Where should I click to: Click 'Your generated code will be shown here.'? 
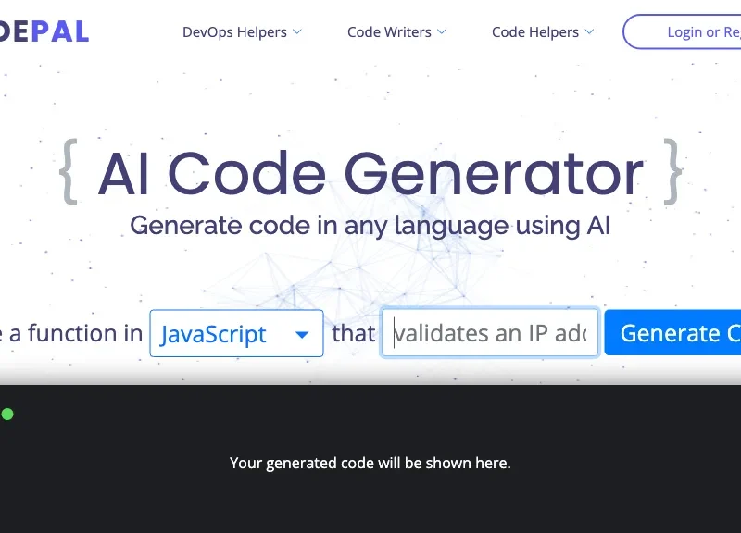(x=370, y=463)
